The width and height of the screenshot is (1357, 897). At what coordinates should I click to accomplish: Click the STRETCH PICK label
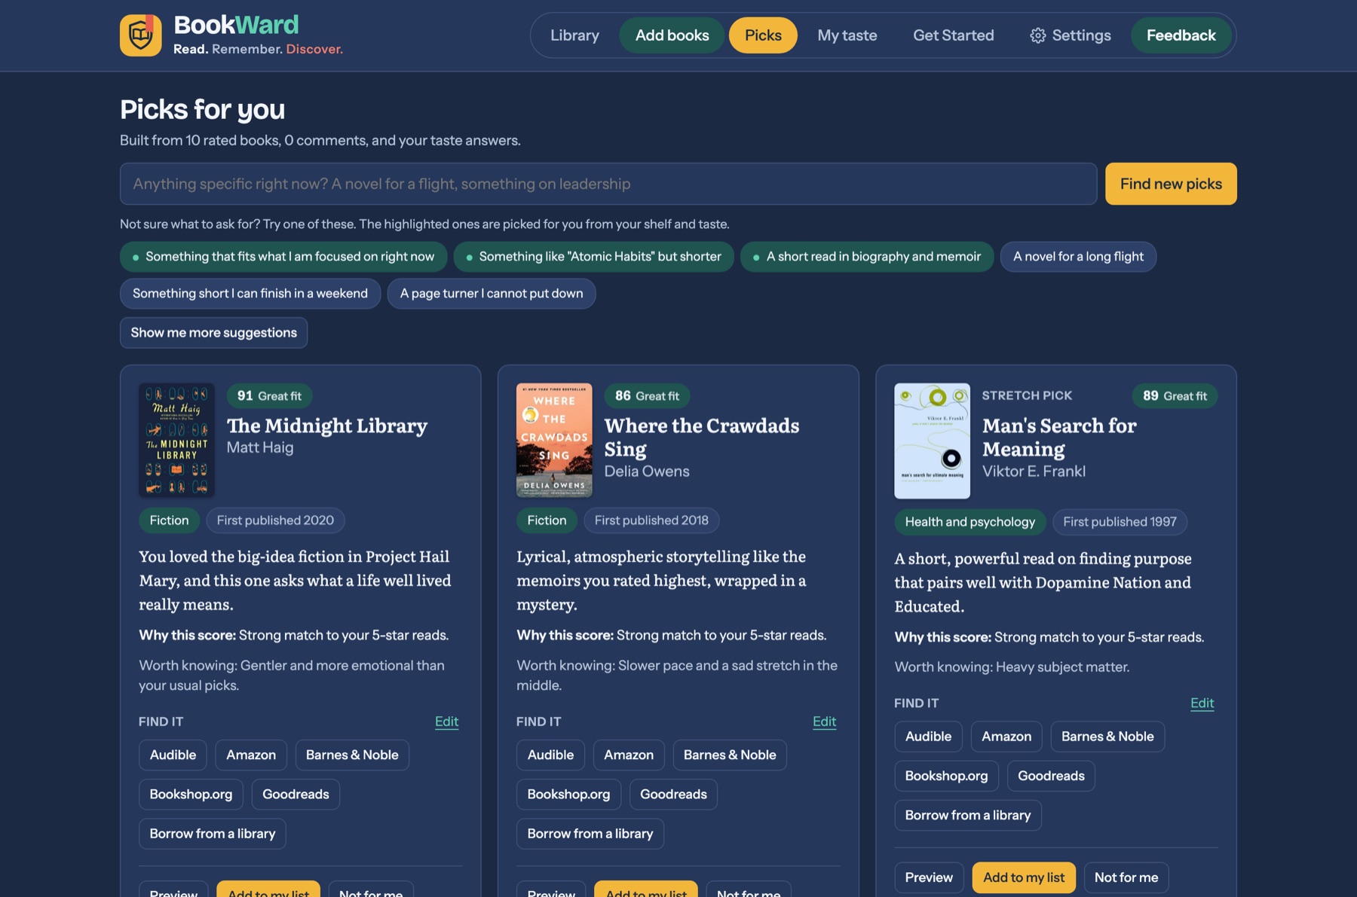coord(1027,396)
